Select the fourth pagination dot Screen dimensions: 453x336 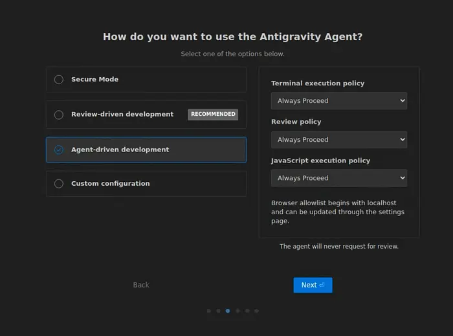point(238,311)
